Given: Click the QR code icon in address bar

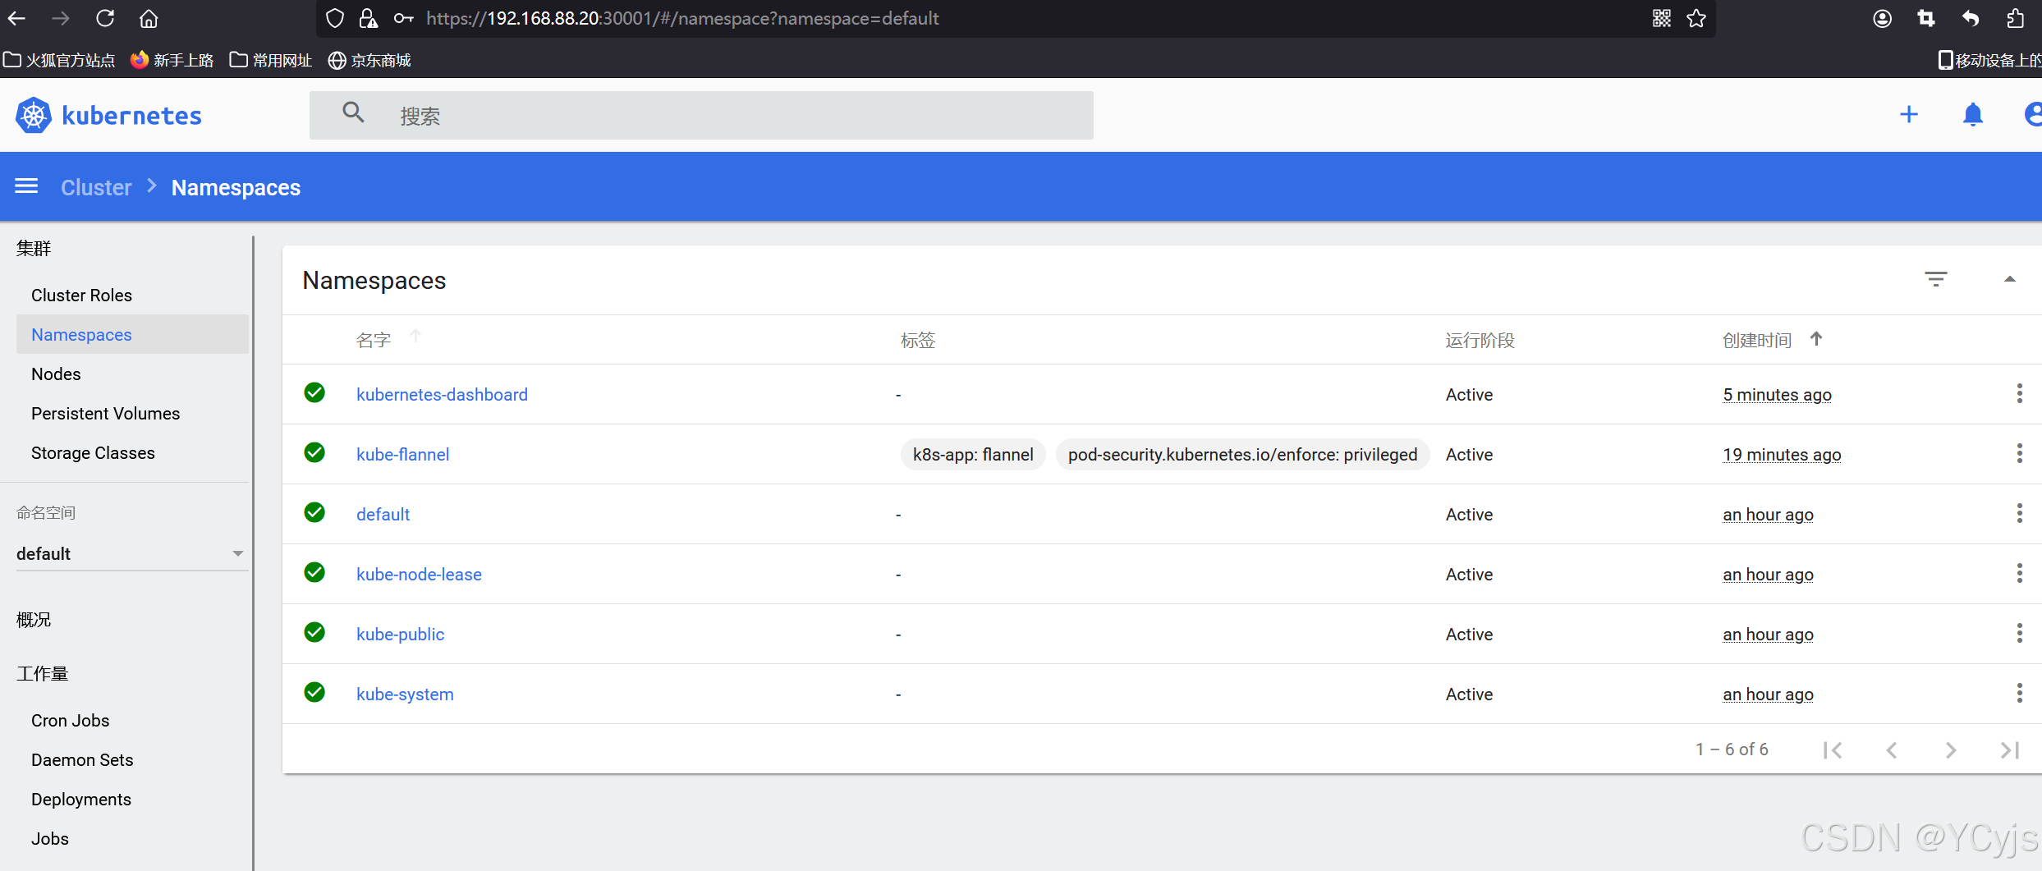Looking at the screenshot, I should (1662, 18).
